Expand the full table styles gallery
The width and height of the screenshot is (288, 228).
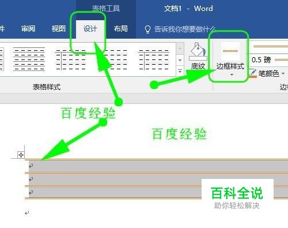click(180, 70)
